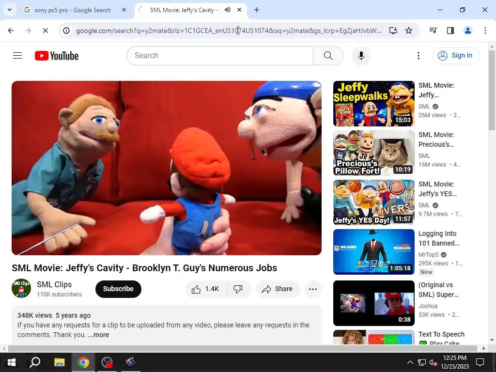
Task: View site information icon in address bar
Action: [x=66, y=31]
